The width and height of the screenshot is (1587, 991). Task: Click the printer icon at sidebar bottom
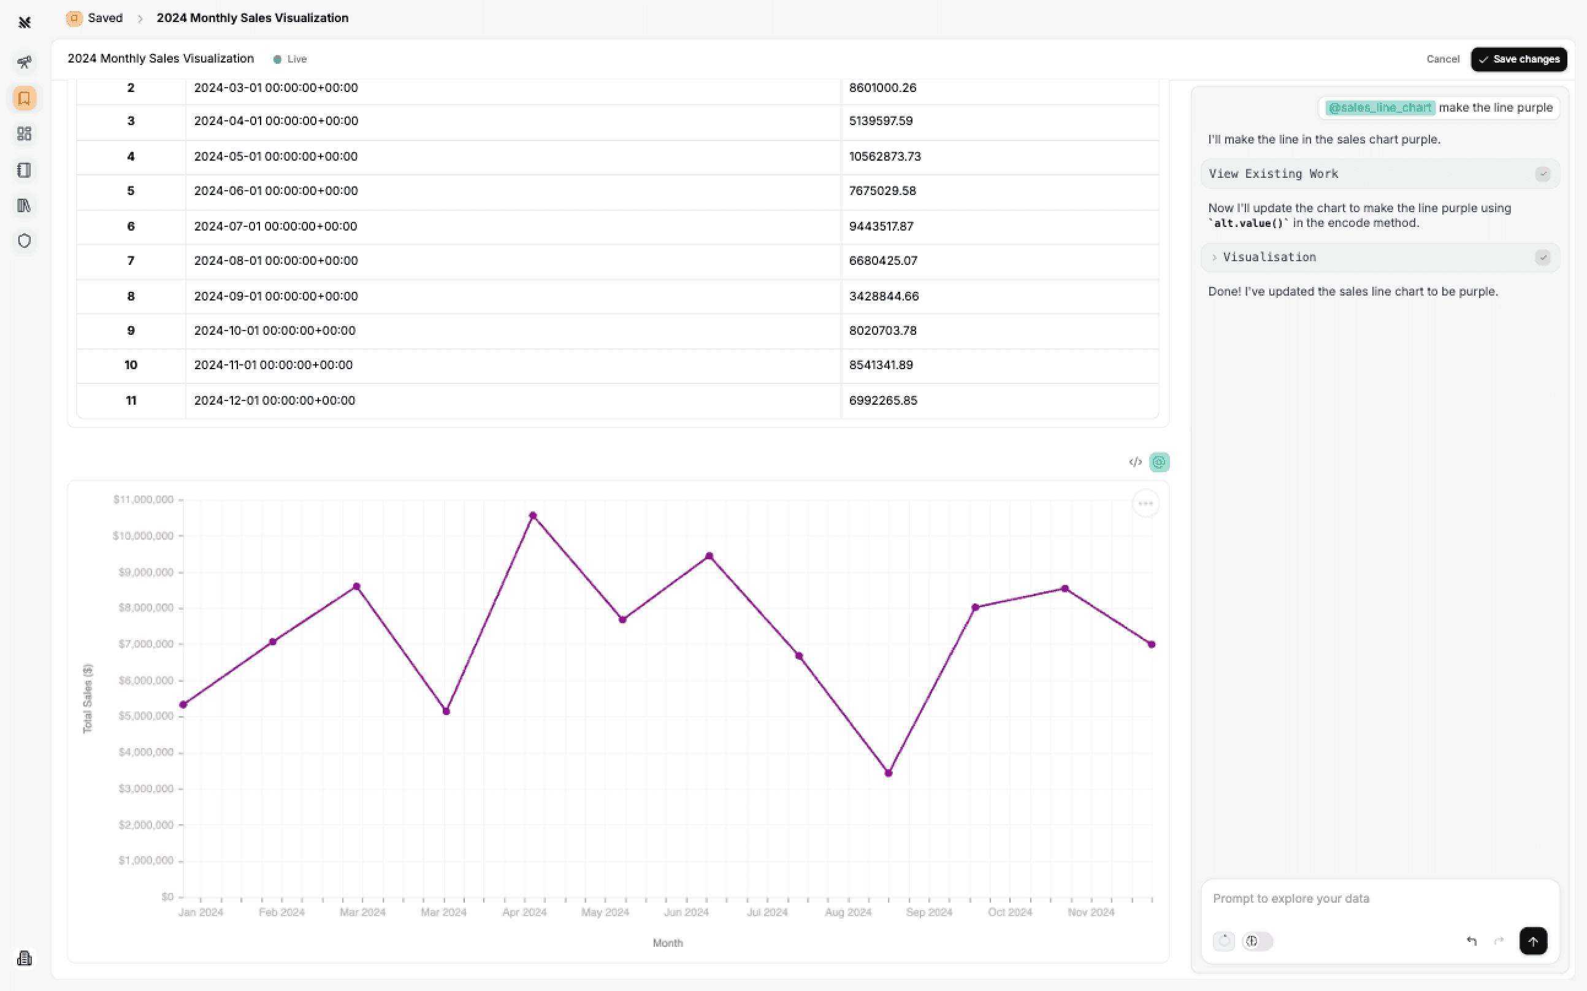25,958
